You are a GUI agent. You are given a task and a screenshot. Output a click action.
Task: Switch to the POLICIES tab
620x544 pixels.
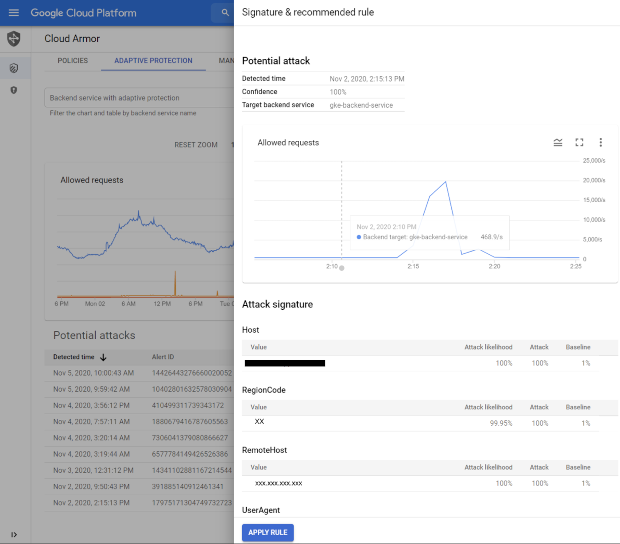point(73,61)
